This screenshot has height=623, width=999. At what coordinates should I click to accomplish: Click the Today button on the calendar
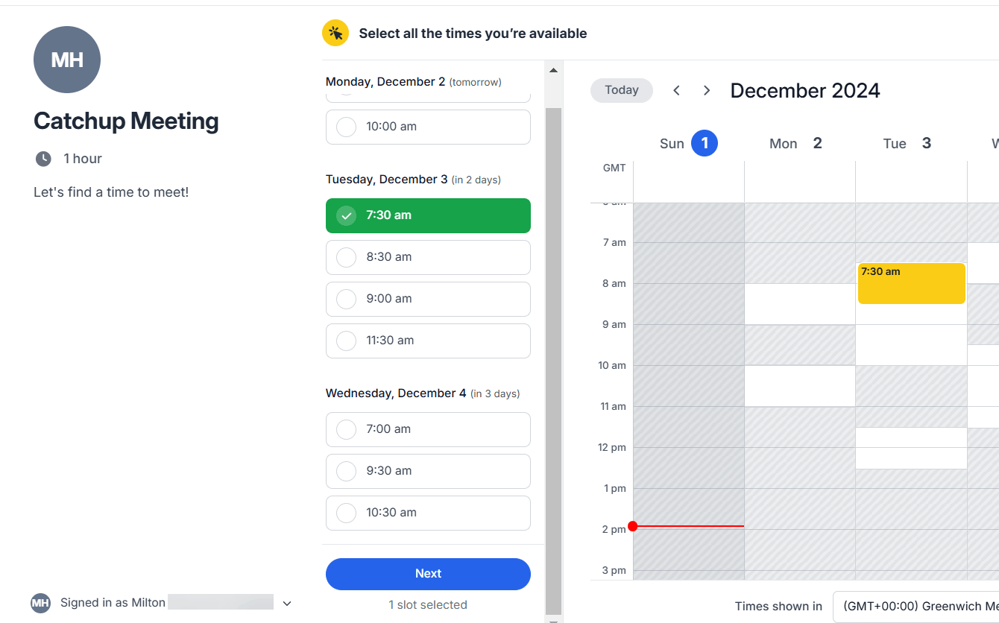click(621, 89)
